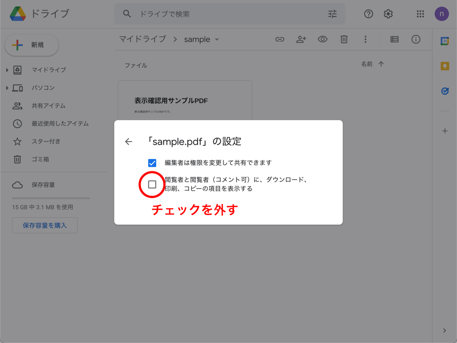This screenshot has width=457, height=343.
Task: Click the storage usage progress bar
Action: 51,198
